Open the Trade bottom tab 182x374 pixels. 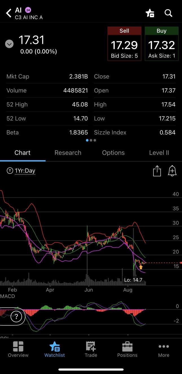coord(91,349)
